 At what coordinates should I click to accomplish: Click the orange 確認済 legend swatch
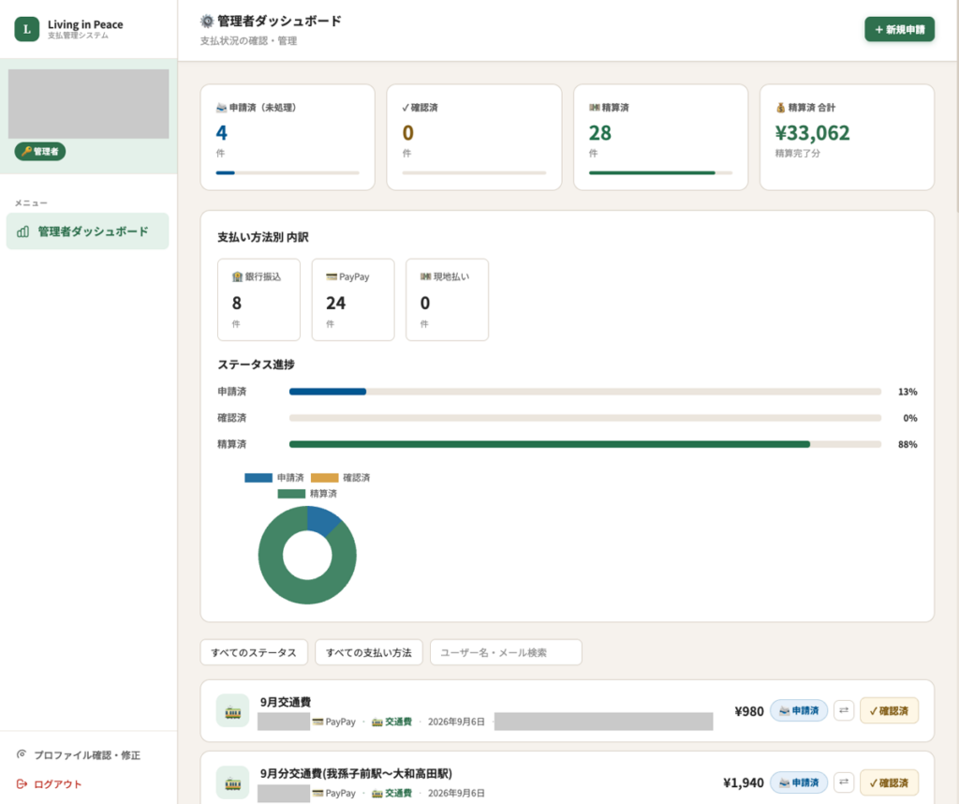324,477
